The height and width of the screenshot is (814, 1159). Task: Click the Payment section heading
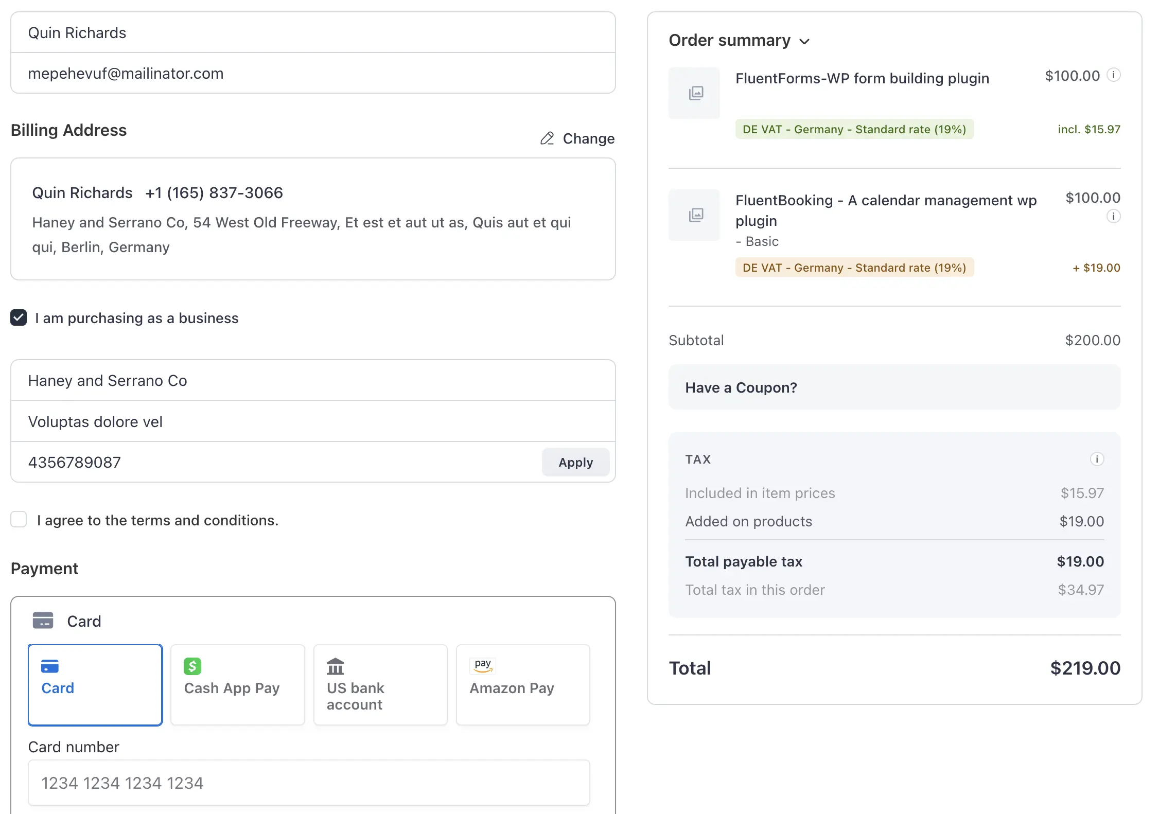(44, 569)
